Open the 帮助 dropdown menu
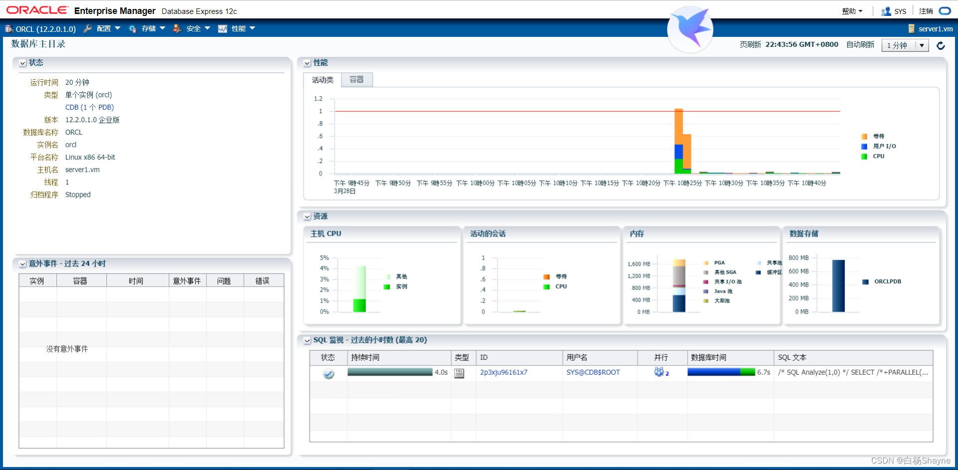Image resolution: width=958 pixels, height=470 pixels. [852, 11]
